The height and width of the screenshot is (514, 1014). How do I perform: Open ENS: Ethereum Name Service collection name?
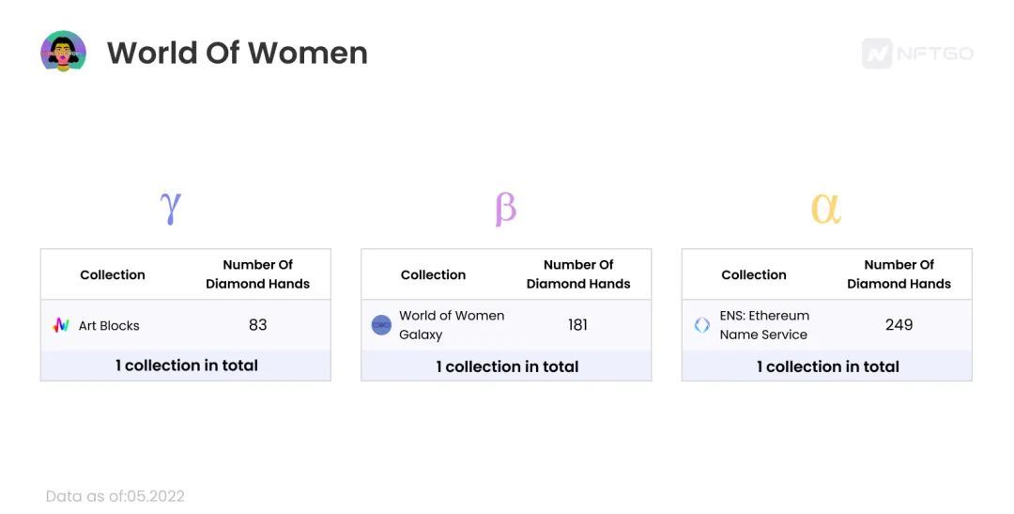tap(764, 325)
